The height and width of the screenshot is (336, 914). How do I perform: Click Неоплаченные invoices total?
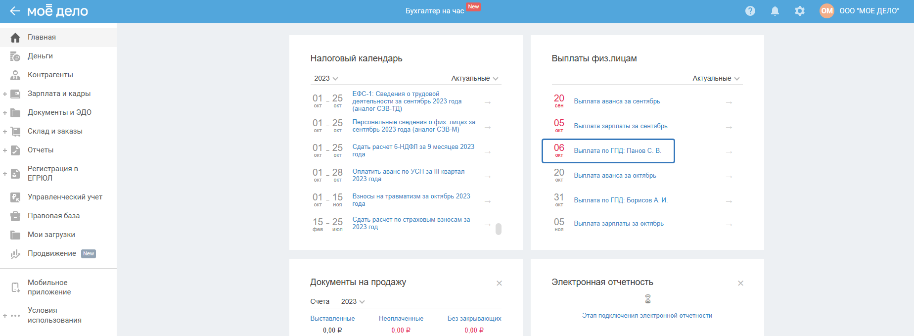tap(401, 330)
